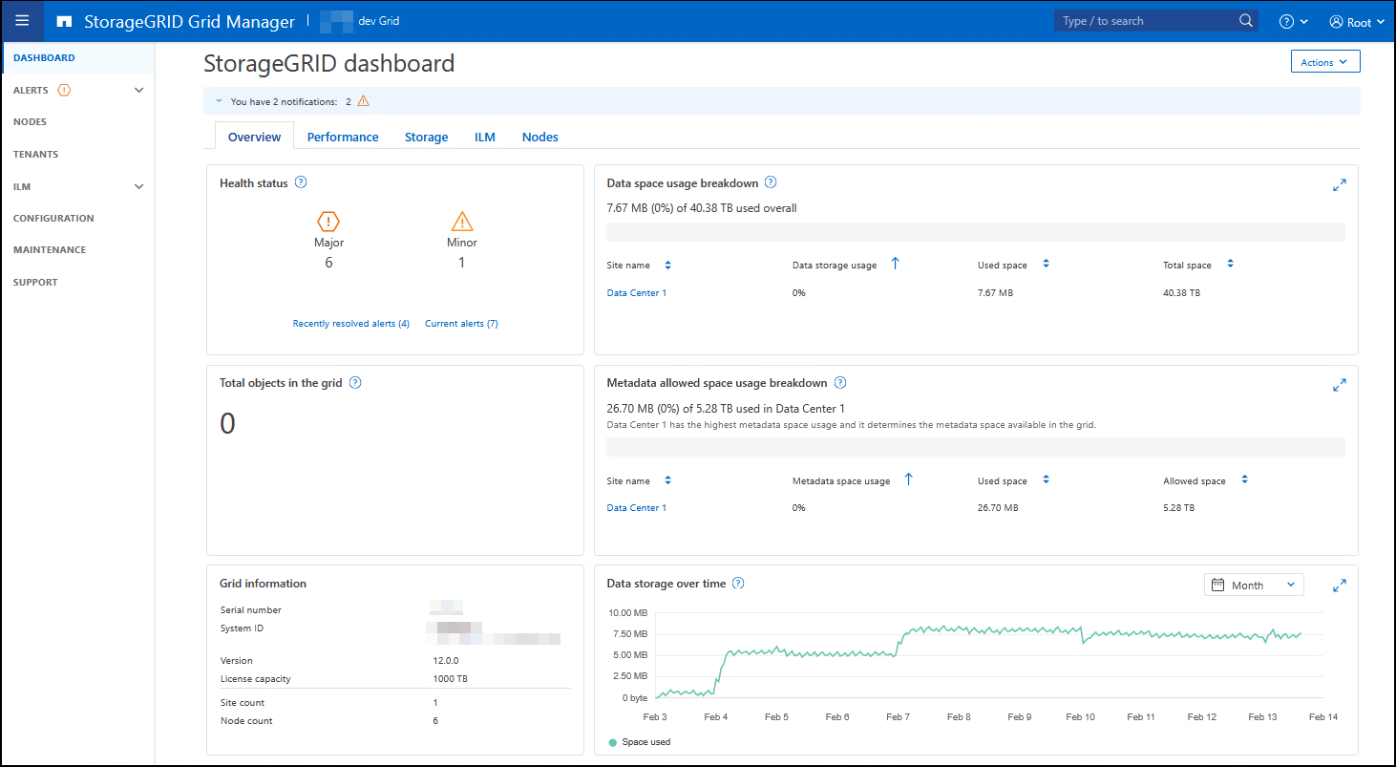This screenshot has height=767, width=1396.
Task: Expand the ILM sidebar section
Action: tap(139, 187)
